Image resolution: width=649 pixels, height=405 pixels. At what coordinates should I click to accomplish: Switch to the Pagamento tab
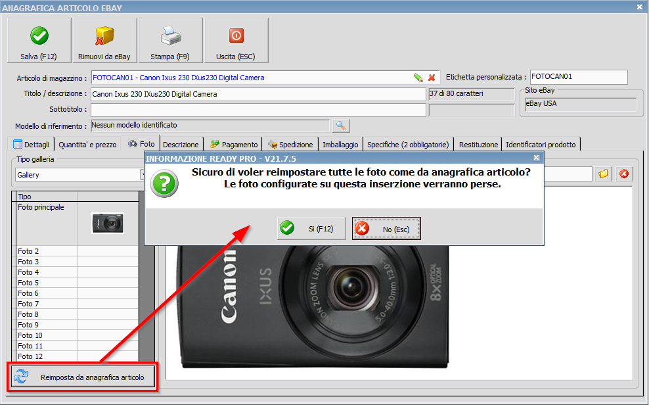(x=233, y=145)
